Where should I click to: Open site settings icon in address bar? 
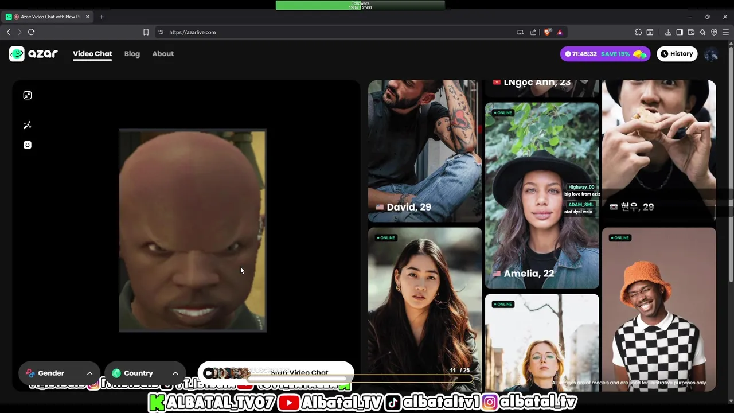pos(161,32)
